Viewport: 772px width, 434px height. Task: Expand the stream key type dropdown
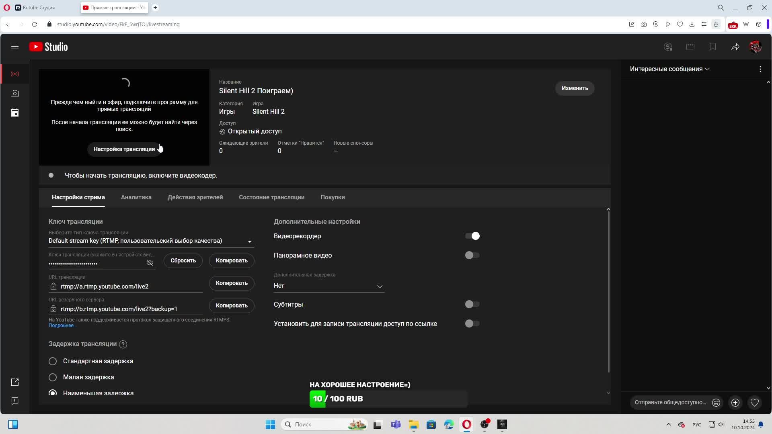pyautogui.click(x=249, y=242)
